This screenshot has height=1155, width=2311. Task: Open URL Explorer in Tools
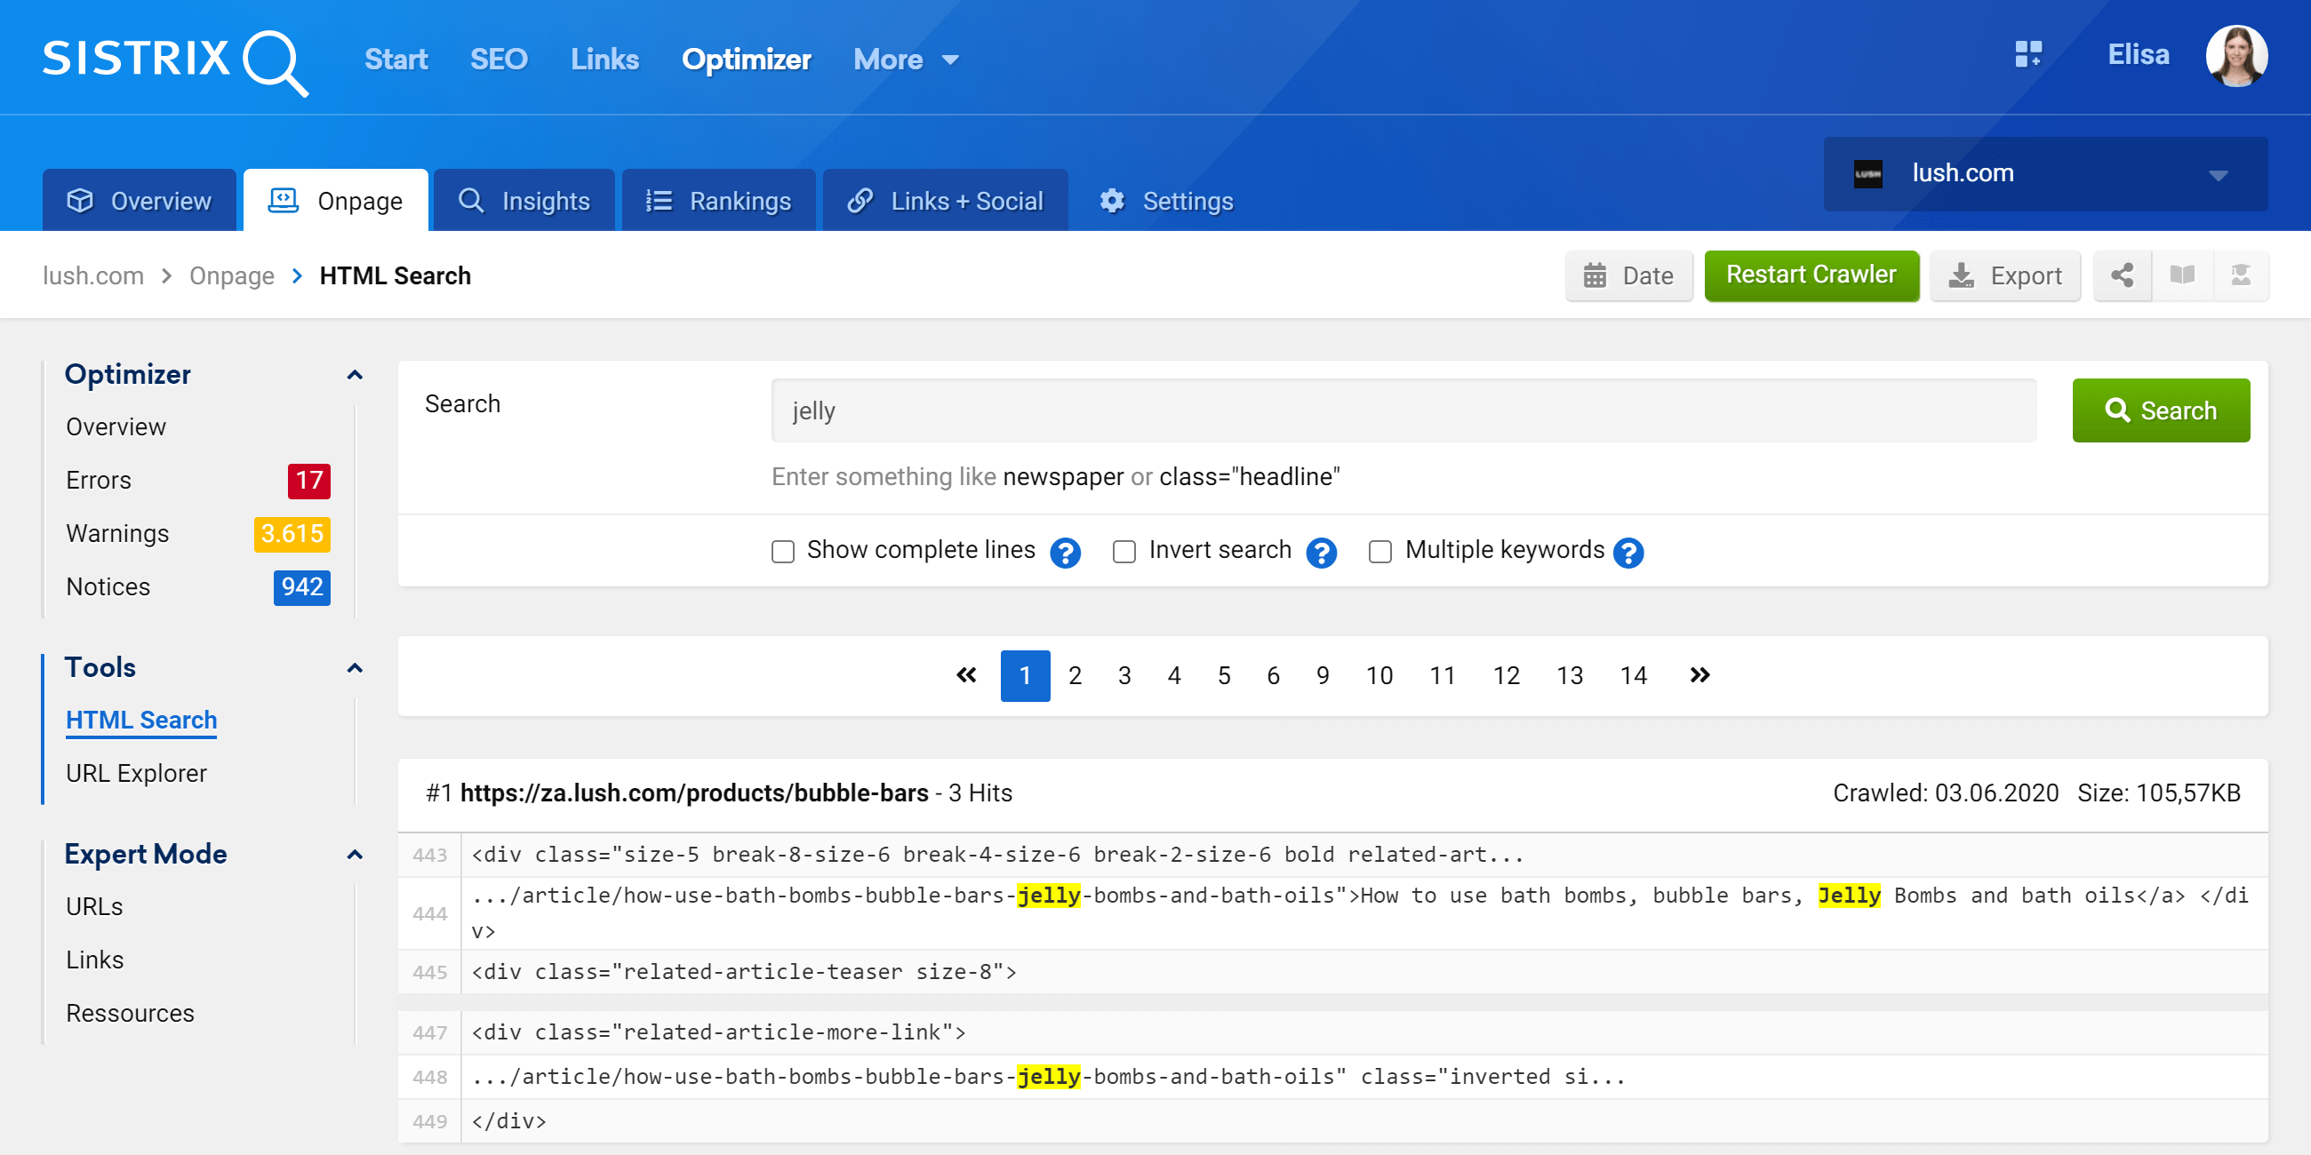[x=135, y=774]
